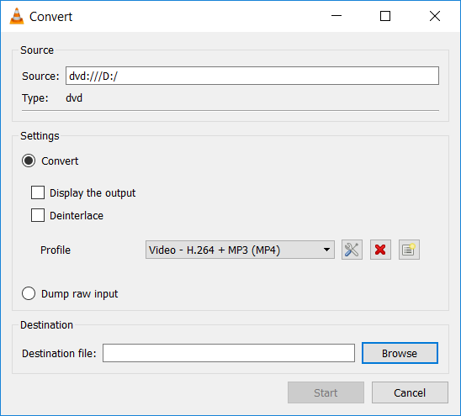Click the 'Profile' label

click(56, 250)
